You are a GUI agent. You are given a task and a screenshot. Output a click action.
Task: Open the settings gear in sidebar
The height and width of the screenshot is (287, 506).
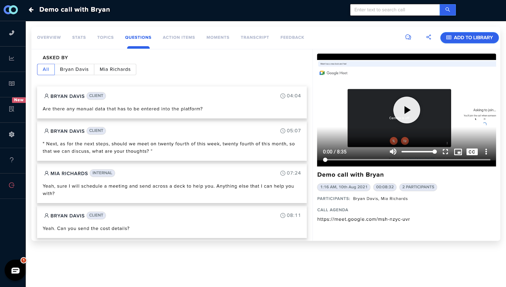point(12,135)
